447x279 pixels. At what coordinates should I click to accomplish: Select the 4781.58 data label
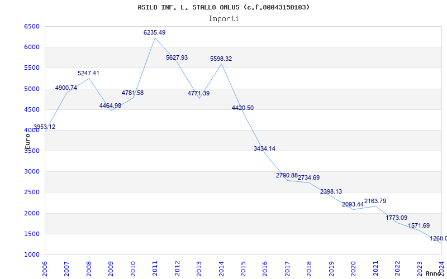(132, 93)
